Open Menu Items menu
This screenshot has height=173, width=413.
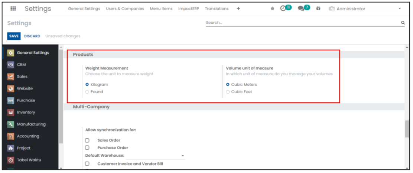[x=161, y=9]
